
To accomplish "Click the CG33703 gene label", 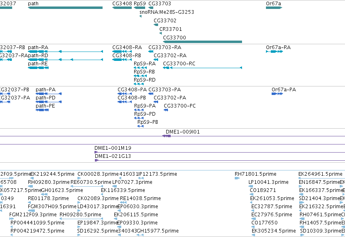I will (x=160, y=4).
